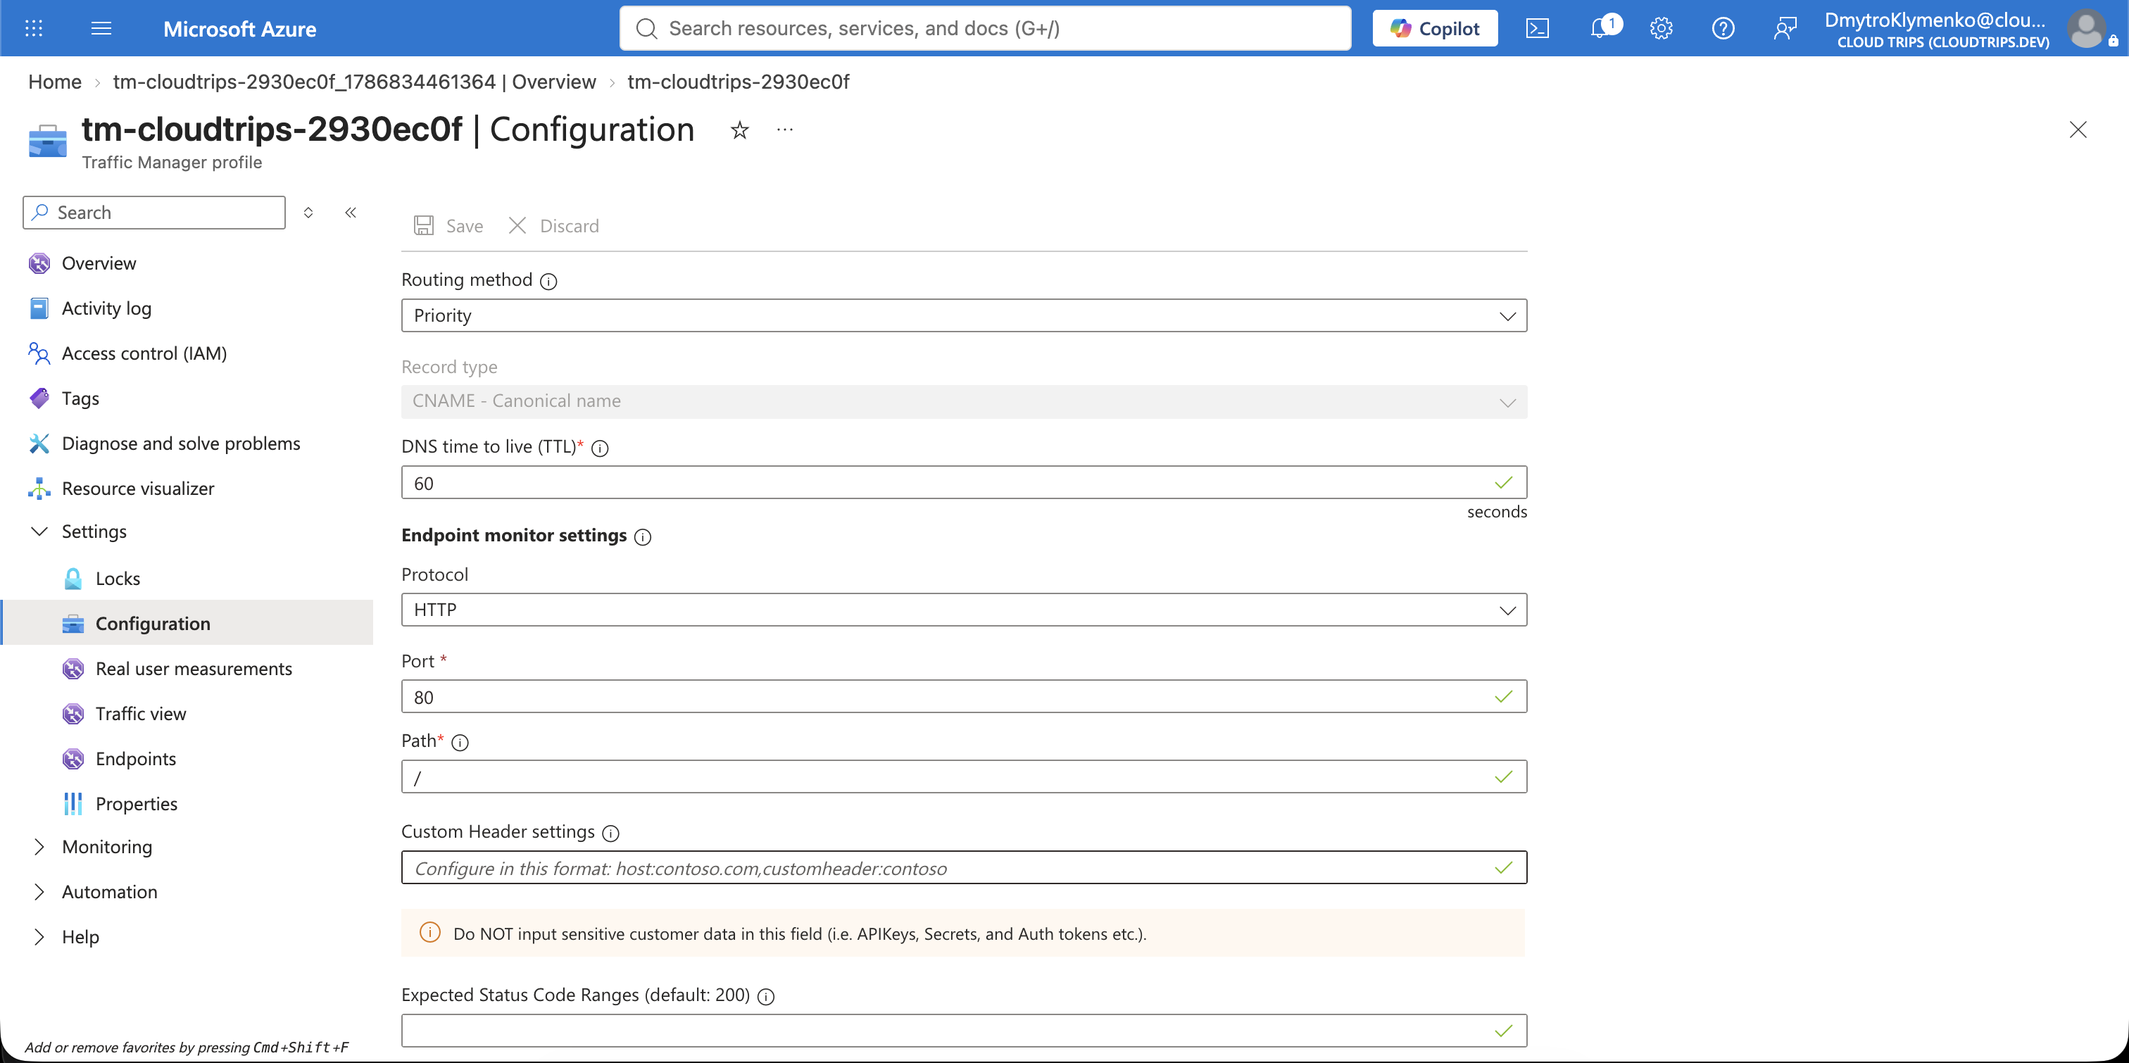Open the help question mark menu
Screen dimensions: 2129x1063
[1723, 28]
